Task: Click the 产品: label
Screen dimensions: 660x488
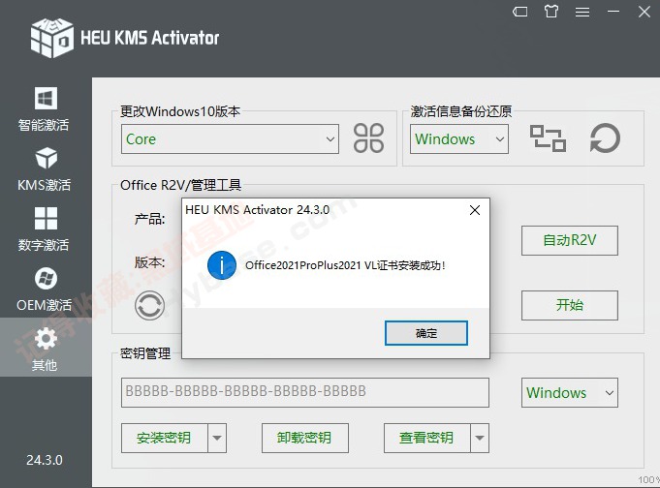Action: click(x=149, y=219)
